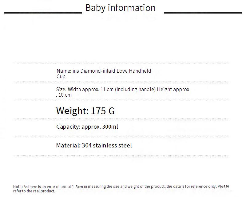Click the word Cup under Name

(x=61, y=76)
